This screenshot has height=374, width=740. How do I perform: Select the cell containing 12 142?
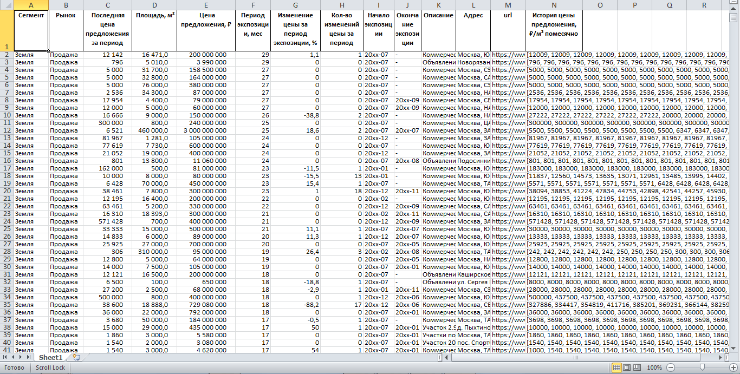(108, 55)
